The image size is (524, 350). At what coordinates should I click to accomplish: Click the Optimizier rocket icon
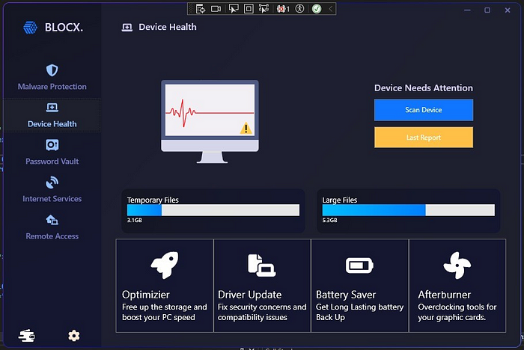(x=165, y=265)
